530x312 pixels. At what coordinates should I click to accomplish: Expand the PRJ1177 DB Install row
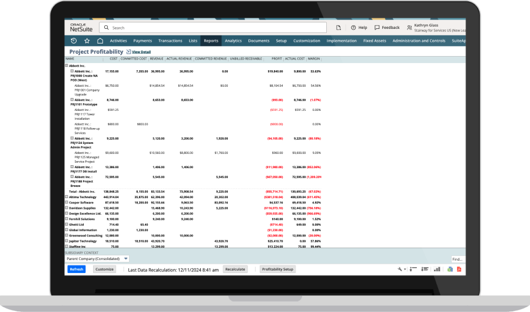pyautogui.click(x=72, y=166)
